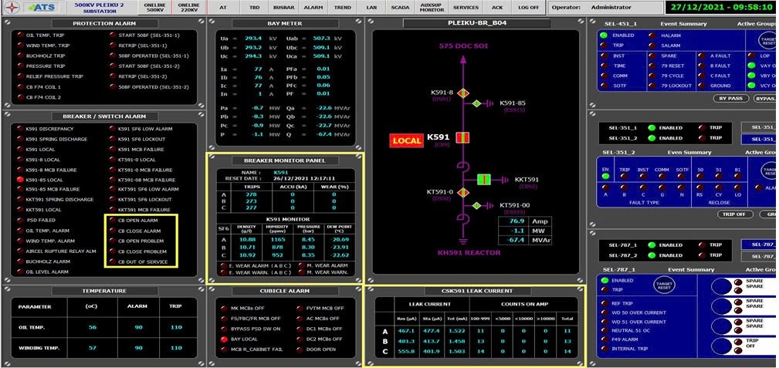Click the Operator Administrator field
This screenshot has height=368, width=779.
605,8
